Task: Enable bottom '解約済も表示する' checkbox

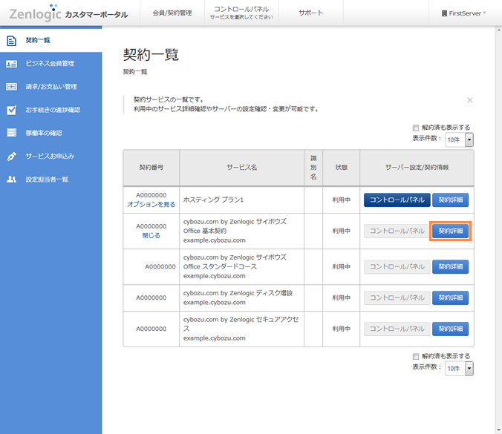Action: click(416, 356)
